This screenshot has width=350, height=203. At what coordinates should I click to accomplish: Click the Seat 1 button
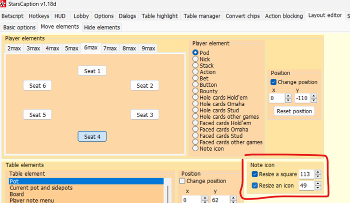tap(92, 71)
